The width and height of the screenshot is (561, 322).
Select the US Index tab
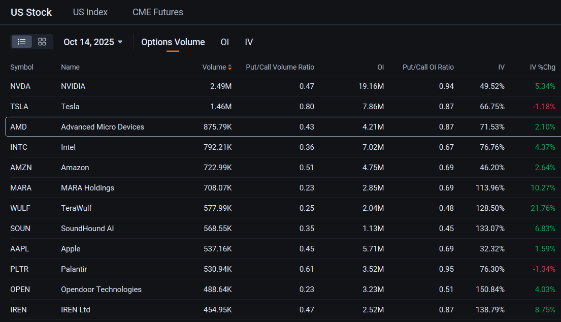[x=90, y=12]
